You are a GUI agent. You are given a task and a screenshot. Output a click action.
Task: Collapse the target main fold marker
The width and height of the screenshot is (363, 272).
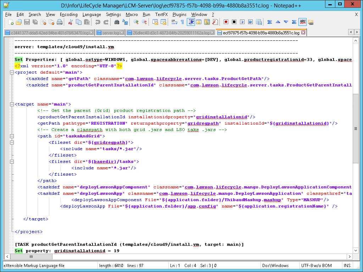12,104
